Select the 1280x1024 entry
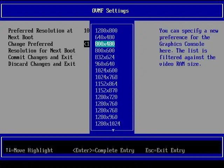This screenshot has height=168, width=224. 107,124
